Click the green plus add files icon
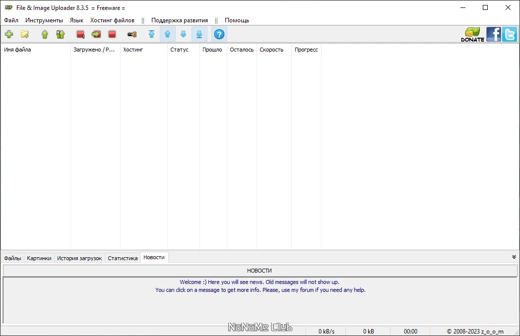This screenshot has width=520, height=336. [x=9, y=34]
